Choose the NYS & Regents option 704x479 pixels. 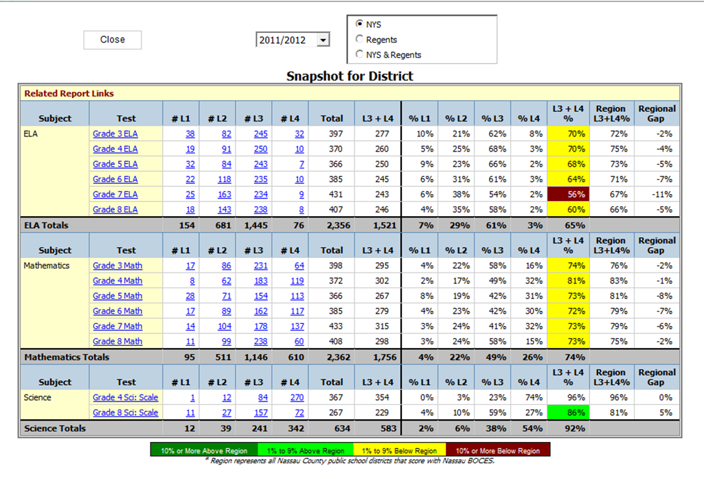(359, 54)
